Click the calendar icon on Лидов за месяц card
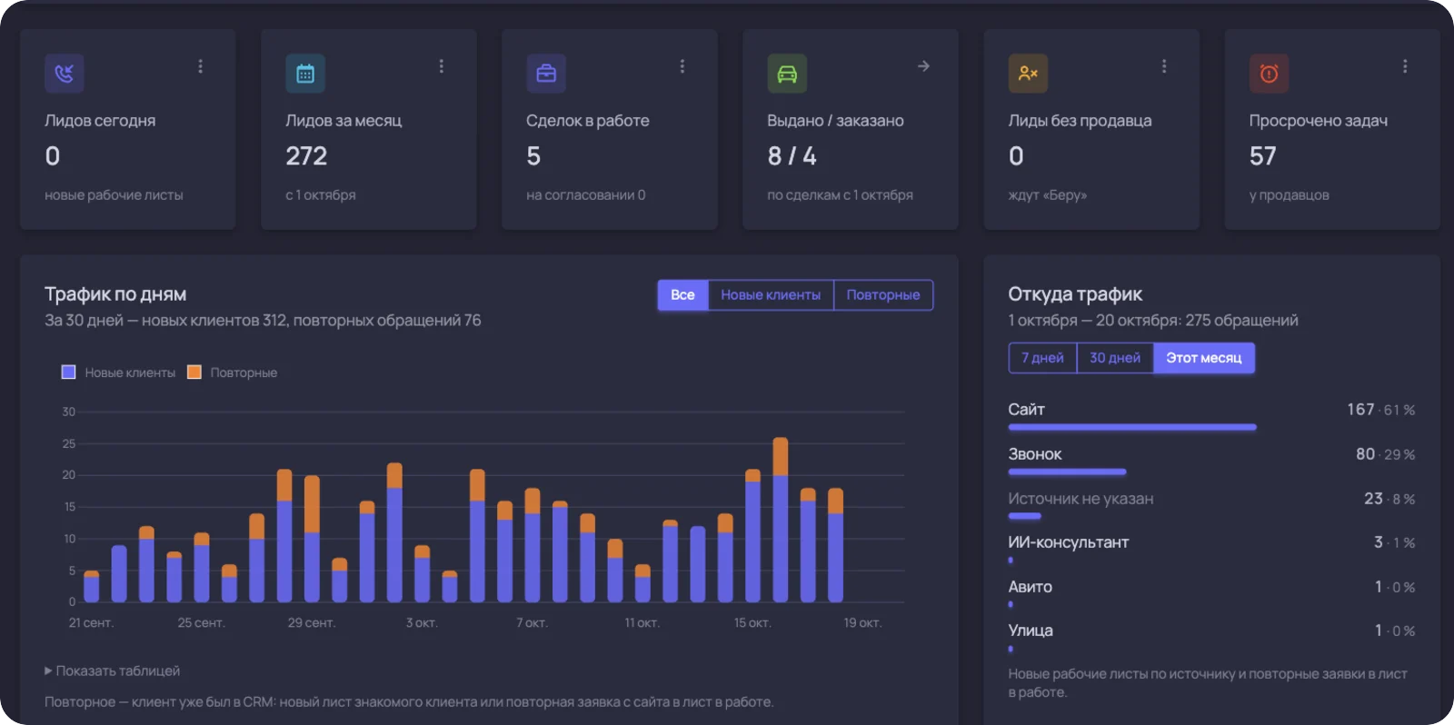 (x=305, y=74)
